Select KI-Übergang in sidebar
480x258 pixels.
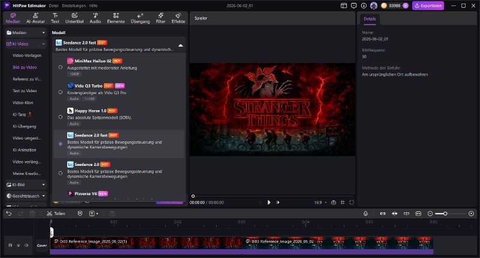(24, 126)
